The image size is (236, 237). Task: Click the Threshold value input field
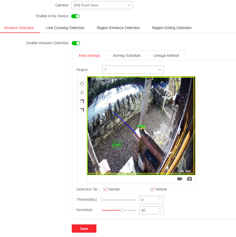click(x=148, y=200)
